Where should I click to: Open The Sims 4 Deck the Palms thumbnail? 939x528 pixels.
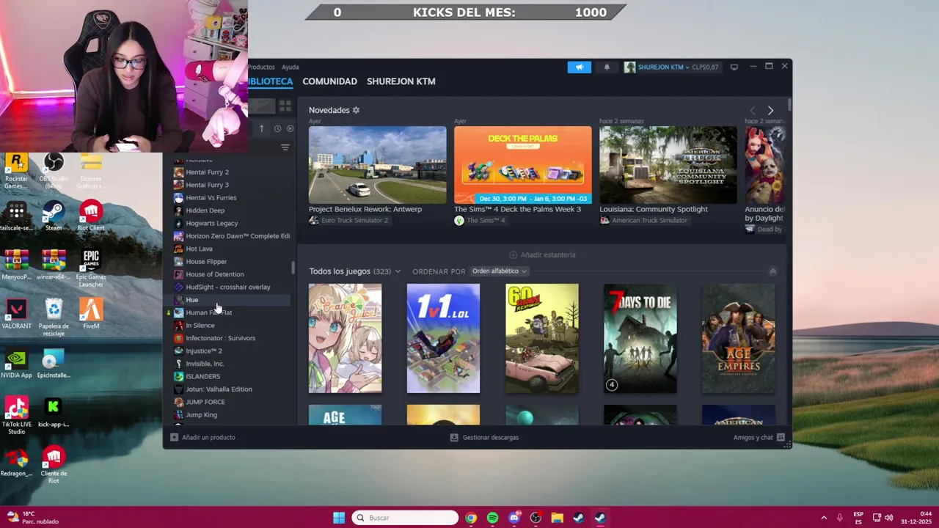[x=522, y=165]
